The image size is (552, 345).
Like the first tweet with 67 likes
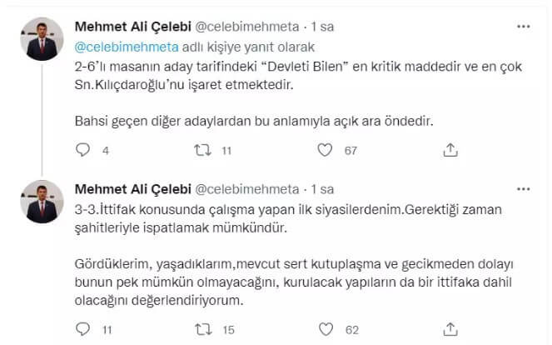tap(327, 150)
